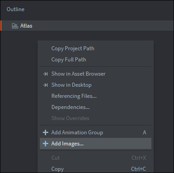Choose Add Animation Group
The image size is (174, 173).
(96, 133)
